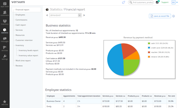Viewport: 179px width, 108px height.
Task: Open Inventory levels report tree item
Action: click(x=28, y=50)
